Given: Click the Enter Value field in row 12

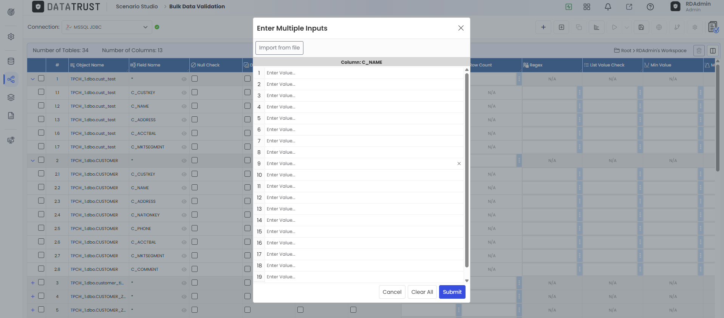Looking at the screenshot, I should point(364,198).
